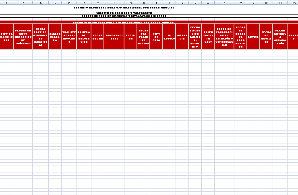Screen dimensions: 298x195
Task: Click the 'Asesor elaboró' header cell
Action: (x=55, y=37)
